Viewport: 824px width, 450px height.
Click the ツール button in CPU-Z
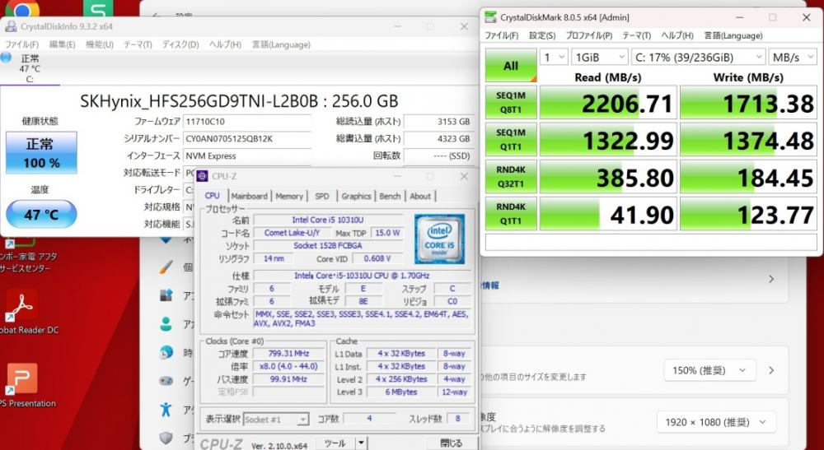(335, 443)
